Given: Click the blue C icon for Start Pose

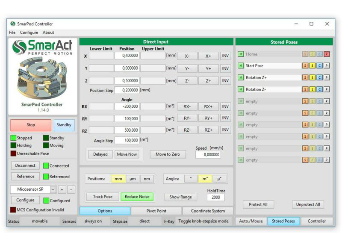Looking at the screenshot, I should click(319, 65).
